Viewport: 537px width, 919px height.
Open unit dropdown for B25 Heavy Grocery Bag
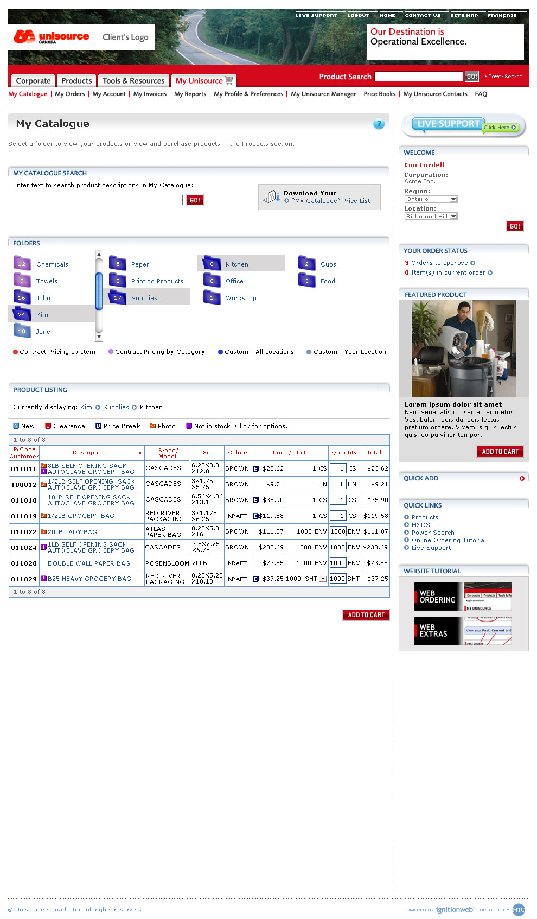323,579
